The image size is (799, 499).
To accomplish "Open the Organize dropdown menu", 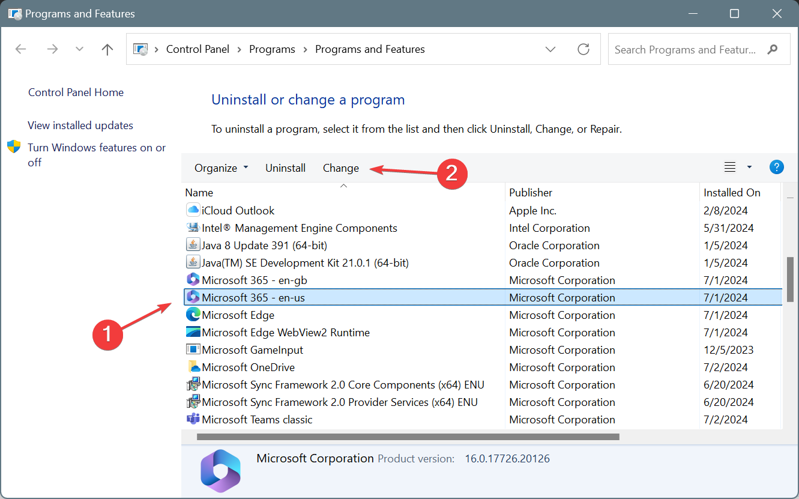I will pyautogui.click(x=222, y=168).
